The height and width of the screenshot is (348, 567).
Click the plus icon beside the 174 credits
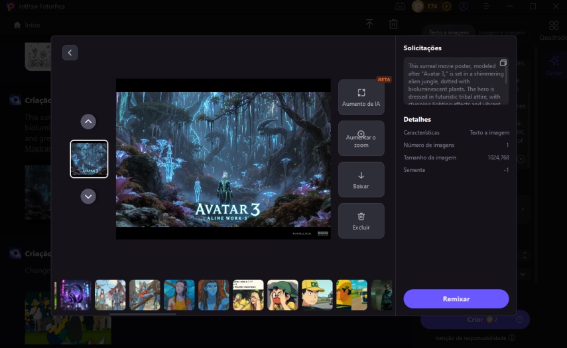(x=446, y=7)
